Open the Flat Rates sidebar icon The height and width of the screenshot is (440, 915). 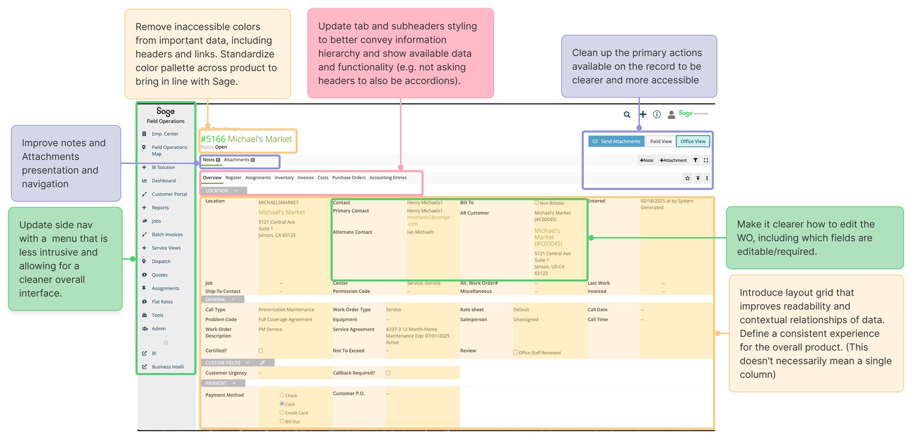click(144, 302)
